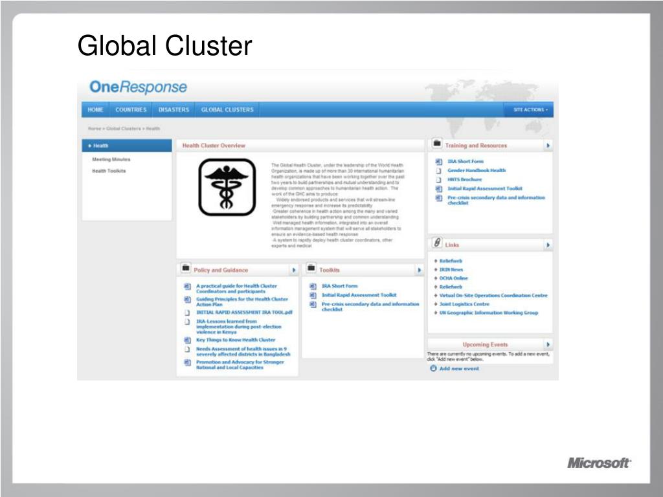Expand the Links panel arrow
Viewport: 663px width, 497px height.
click(x=548, y=245)
